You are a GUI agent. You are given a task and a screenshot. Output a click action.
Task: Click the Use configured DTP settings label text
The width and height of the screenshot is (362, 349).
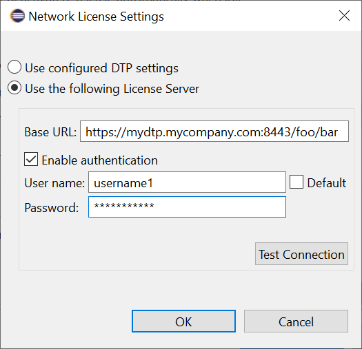tap(101, 68)
